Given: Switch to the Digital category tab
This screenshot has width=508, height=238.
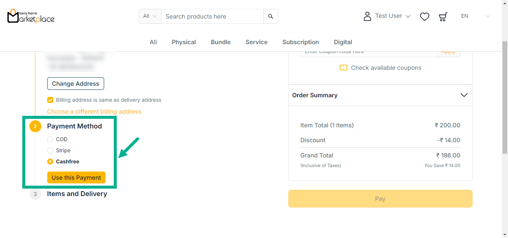Looking at the screenshot, I should coord(343,42).
